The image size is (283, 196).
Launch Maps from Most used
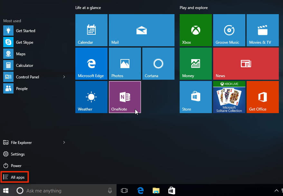[x=22, y=54]
